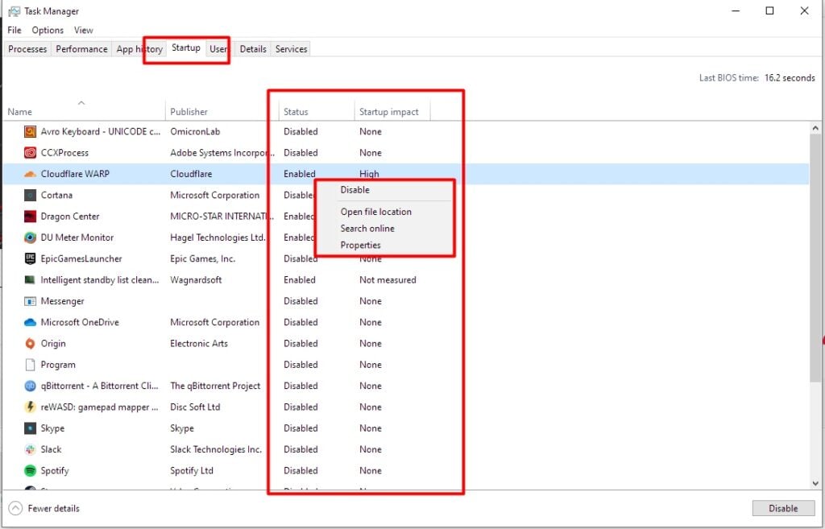Click the Spotify app icon

pos(31,471)
